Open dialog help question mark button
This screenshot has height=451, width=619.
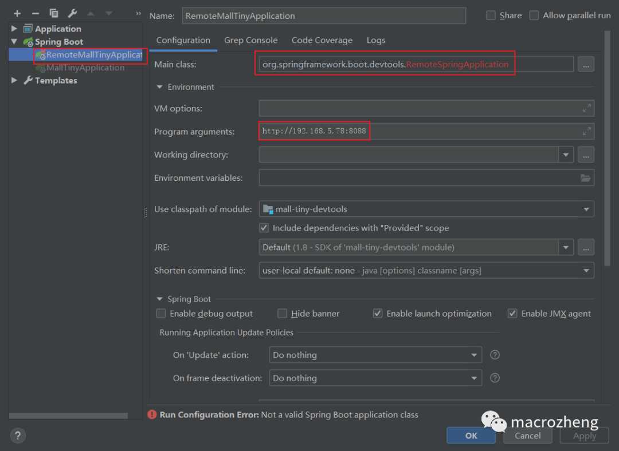[x=18, y=436]
